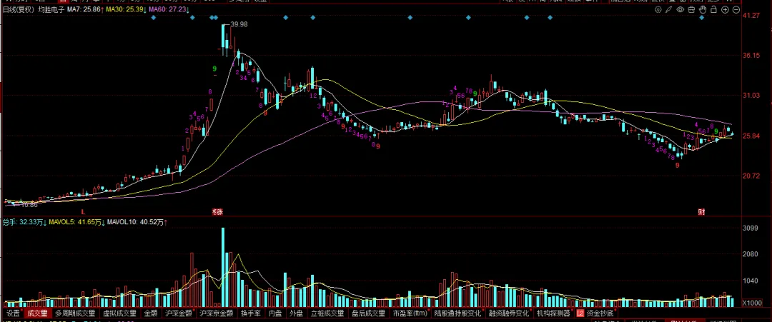Select the 金额 indicator tab
Viewport: 772px width, 322px height.
point(151,313)
